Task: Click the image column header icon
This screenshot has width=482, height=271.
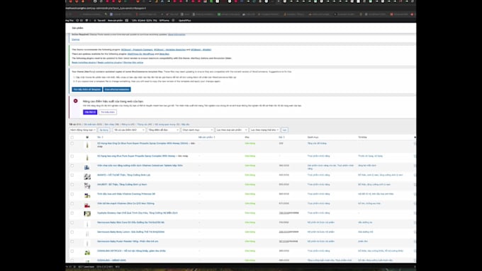Action: click(87, 137)
